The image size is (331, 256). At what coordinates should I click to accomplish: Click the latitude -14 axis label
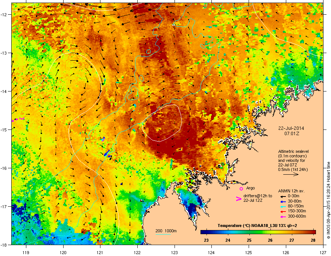coord(4,91)
